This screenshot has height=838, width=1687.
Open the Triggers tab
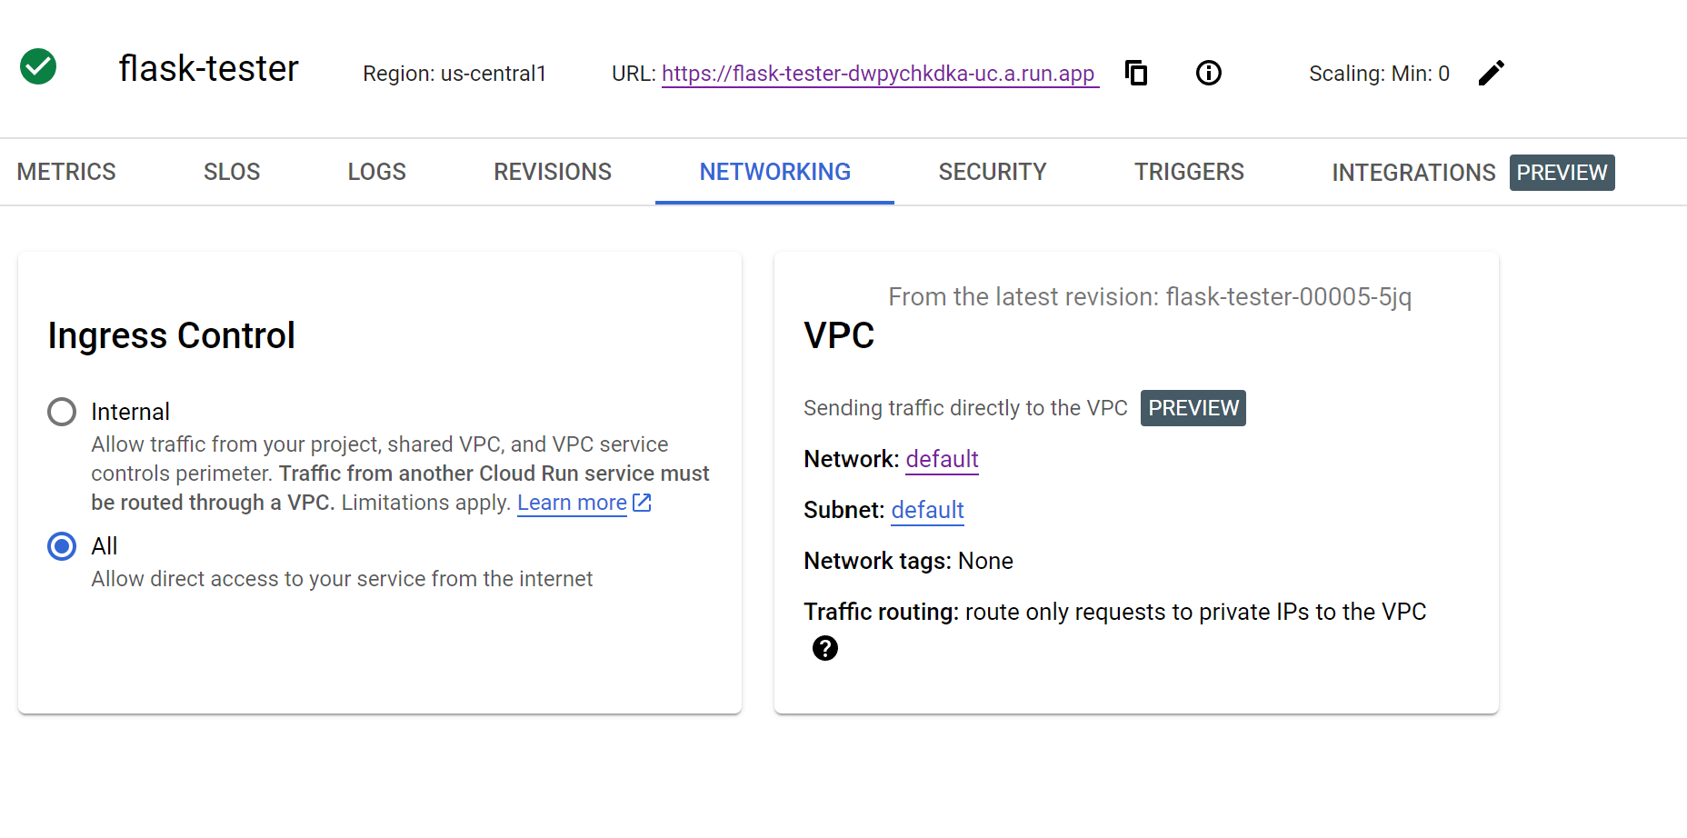point(1189,172)
